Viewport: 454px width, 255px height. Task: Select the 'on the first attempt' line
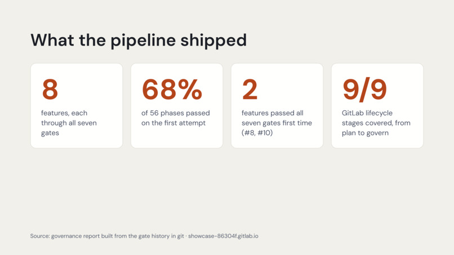(x=173, y=123)
